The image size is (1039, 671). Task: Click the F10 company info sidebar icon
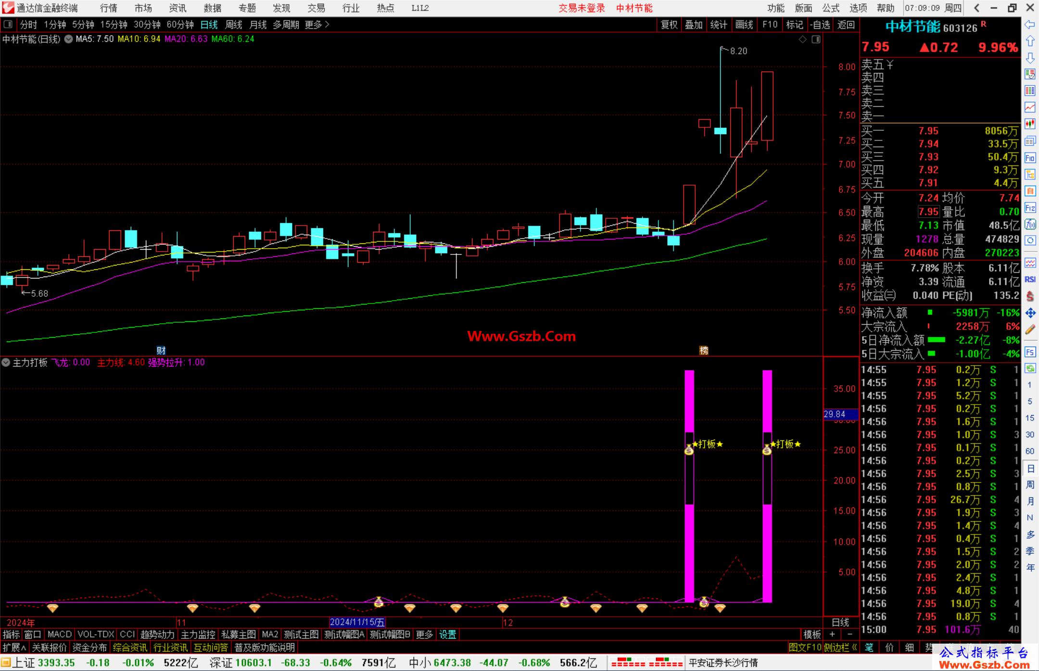coord(1030,158)
